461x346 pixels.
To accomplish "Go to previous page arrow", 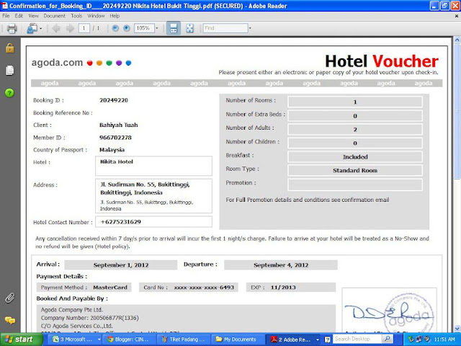I will pos(56,29).
